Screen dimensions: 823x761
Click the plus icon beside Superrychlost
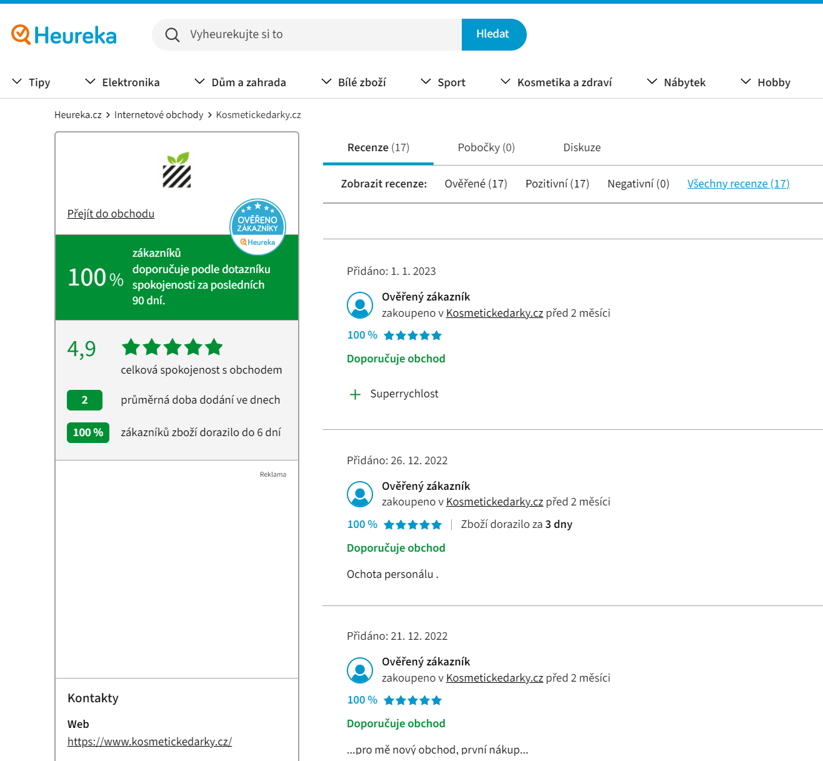click(355, 394)
